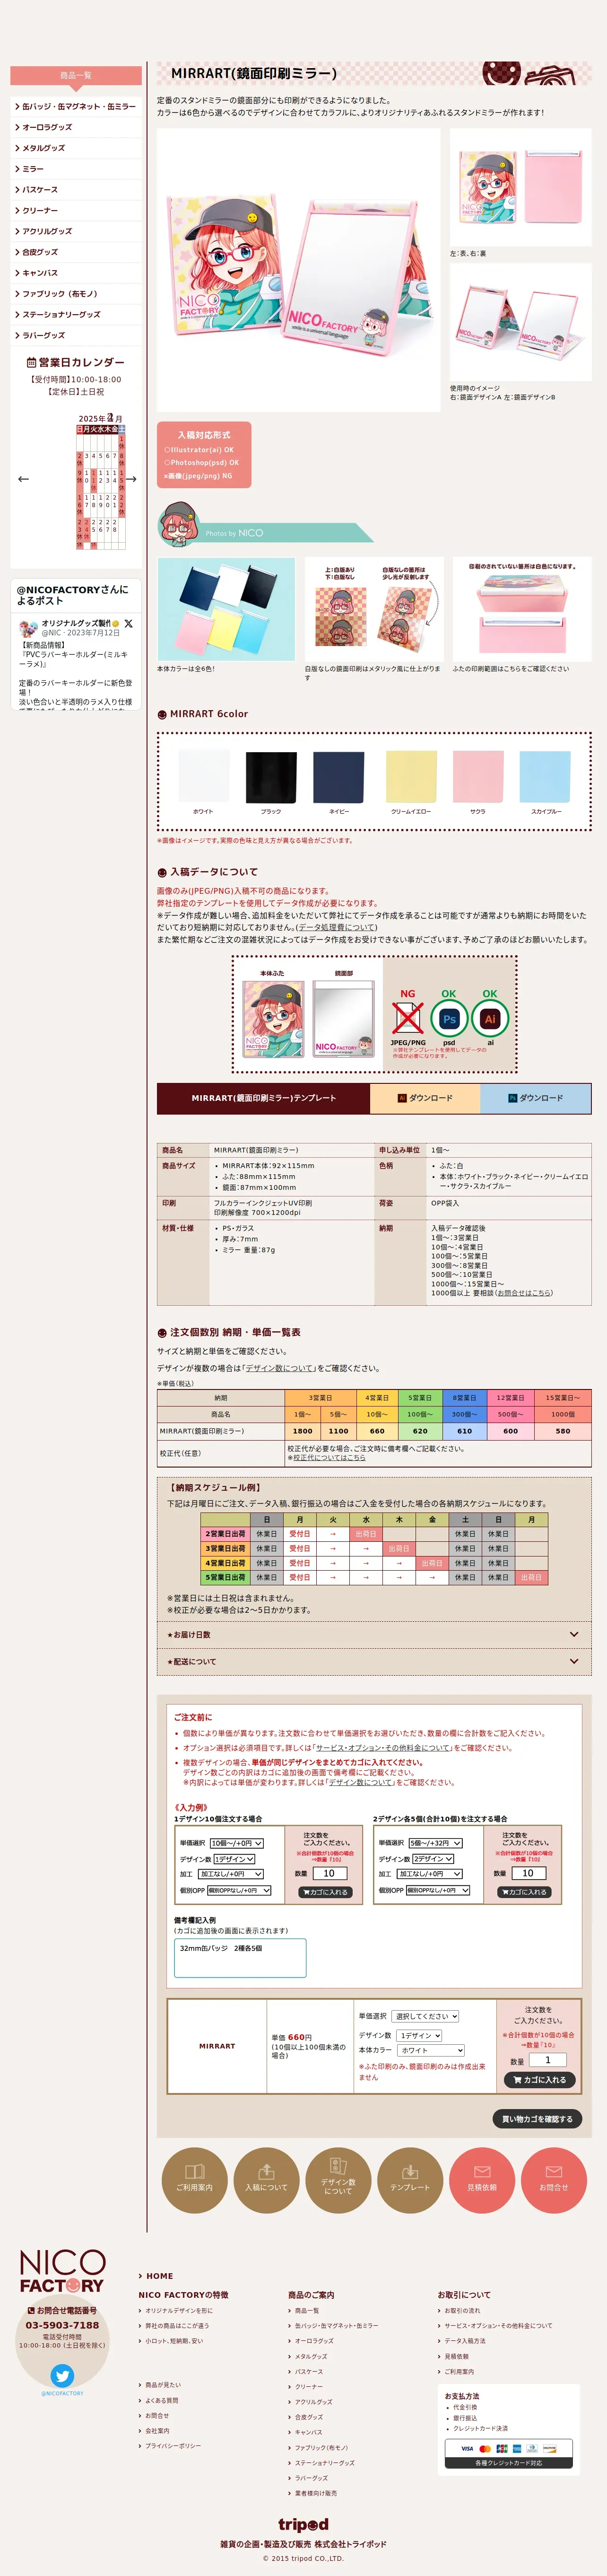Click the calendar icon beside 営業日カレンダー
607x2576 pixels.
point(31,362)
